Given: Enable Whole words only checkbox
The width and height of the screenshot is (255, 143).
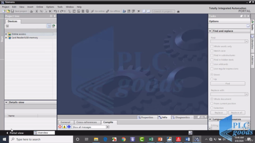Looking at the screenshot, I should (x=212, y=46).
